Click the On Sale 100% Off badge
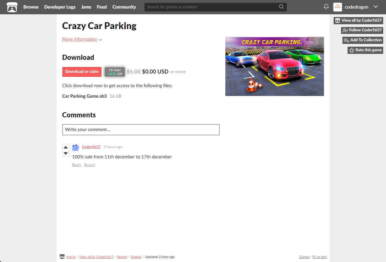The width and height of the screenshot is (386, 262). [115, 72]
